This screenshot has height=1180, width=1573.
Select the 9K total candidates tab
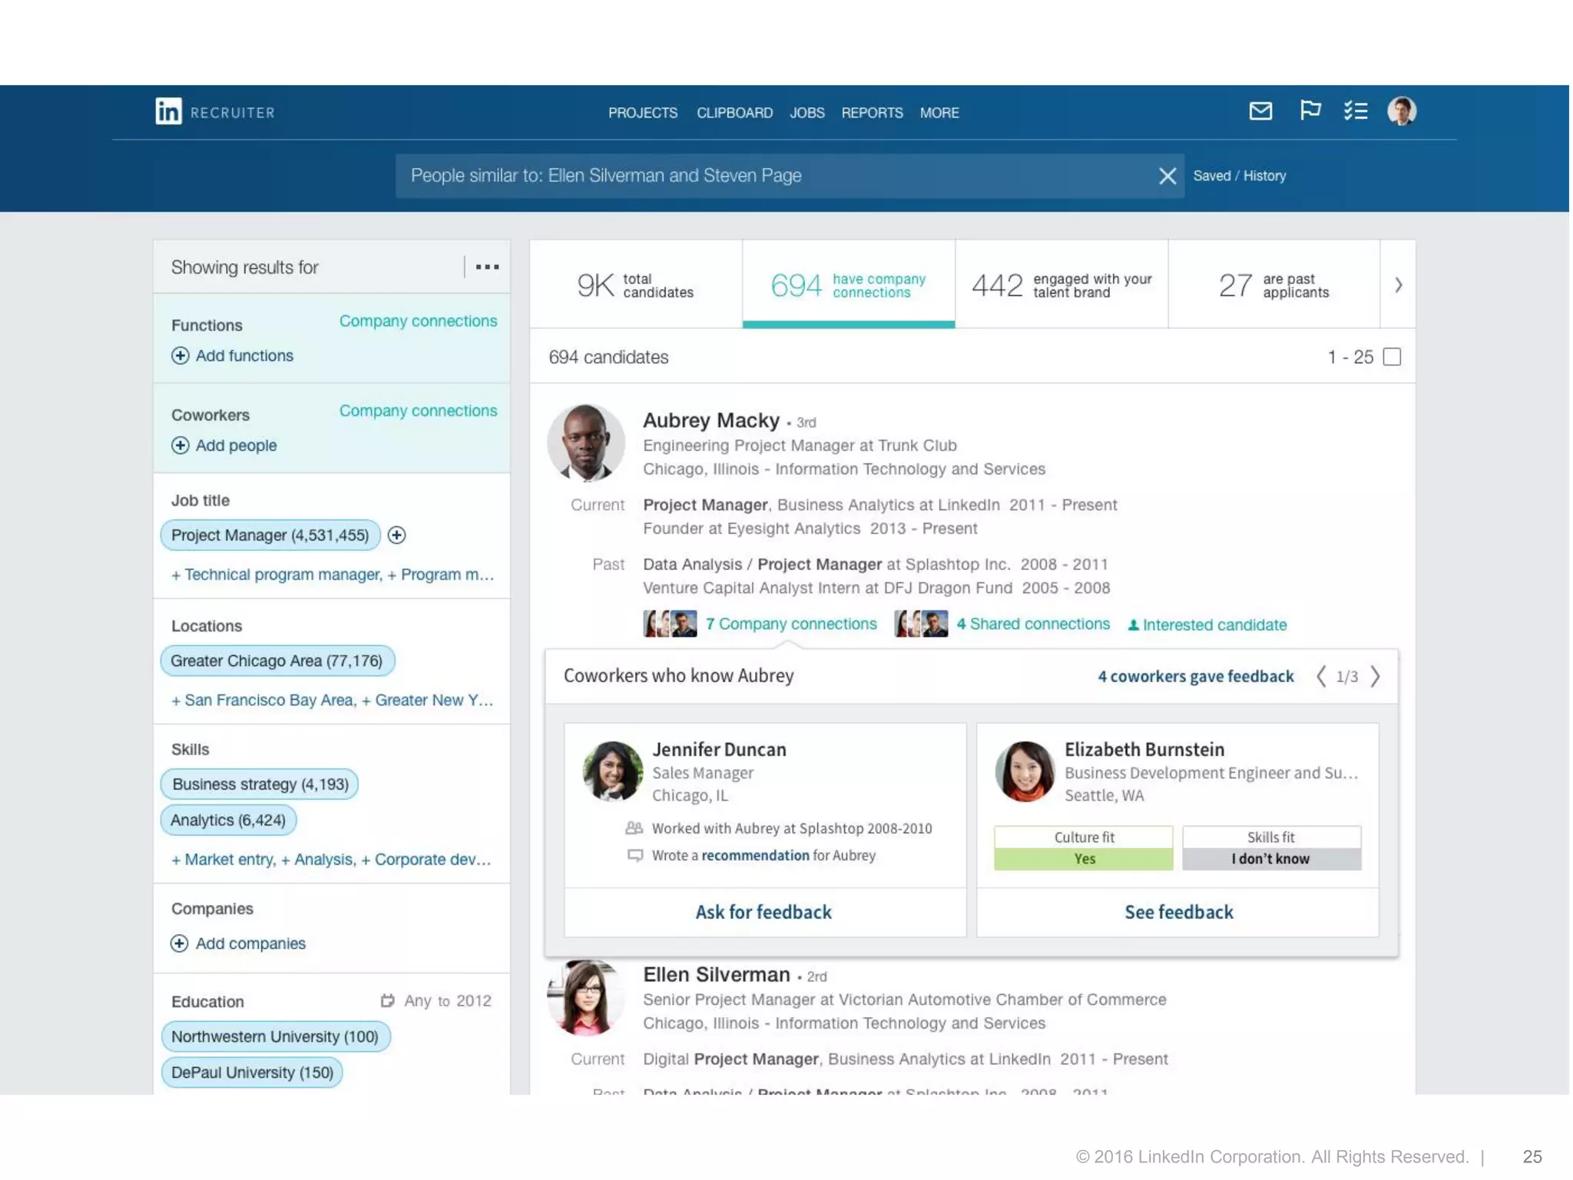pyautogui.click(x=636, y=285)
